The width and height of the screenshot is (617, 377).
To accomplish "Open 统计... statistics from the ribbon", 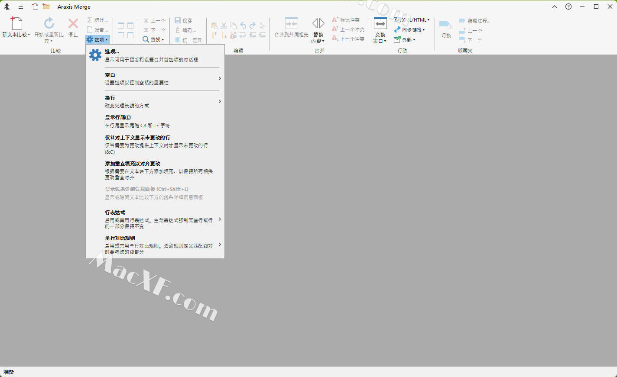I will pyautogui.click(x=97, y=20).
